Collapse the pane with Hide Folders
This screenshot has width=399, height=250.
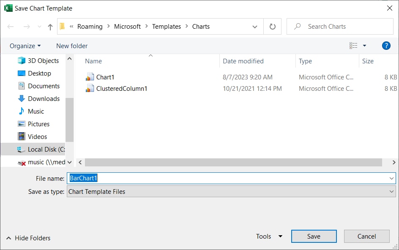pyautogui.click(x=28, y=238)
